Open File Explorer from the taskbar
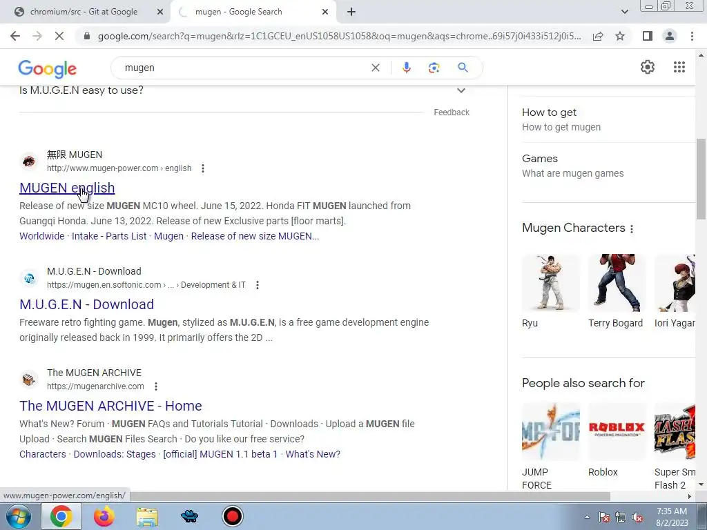The width and height of the screenshot is (707, 530). pyautogui.click(x=147, y=516)
